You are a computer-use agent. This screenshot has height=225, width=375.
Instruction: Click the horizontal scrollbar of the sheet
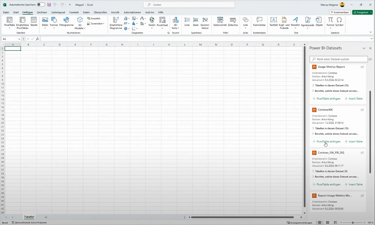click(242, 217)
